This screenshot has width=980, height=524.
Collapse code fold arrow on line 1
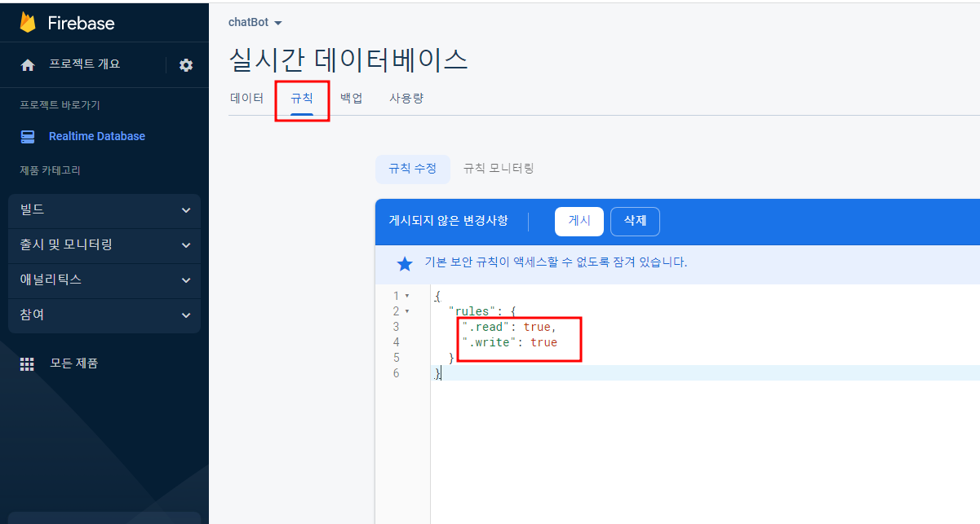(407, 296)
